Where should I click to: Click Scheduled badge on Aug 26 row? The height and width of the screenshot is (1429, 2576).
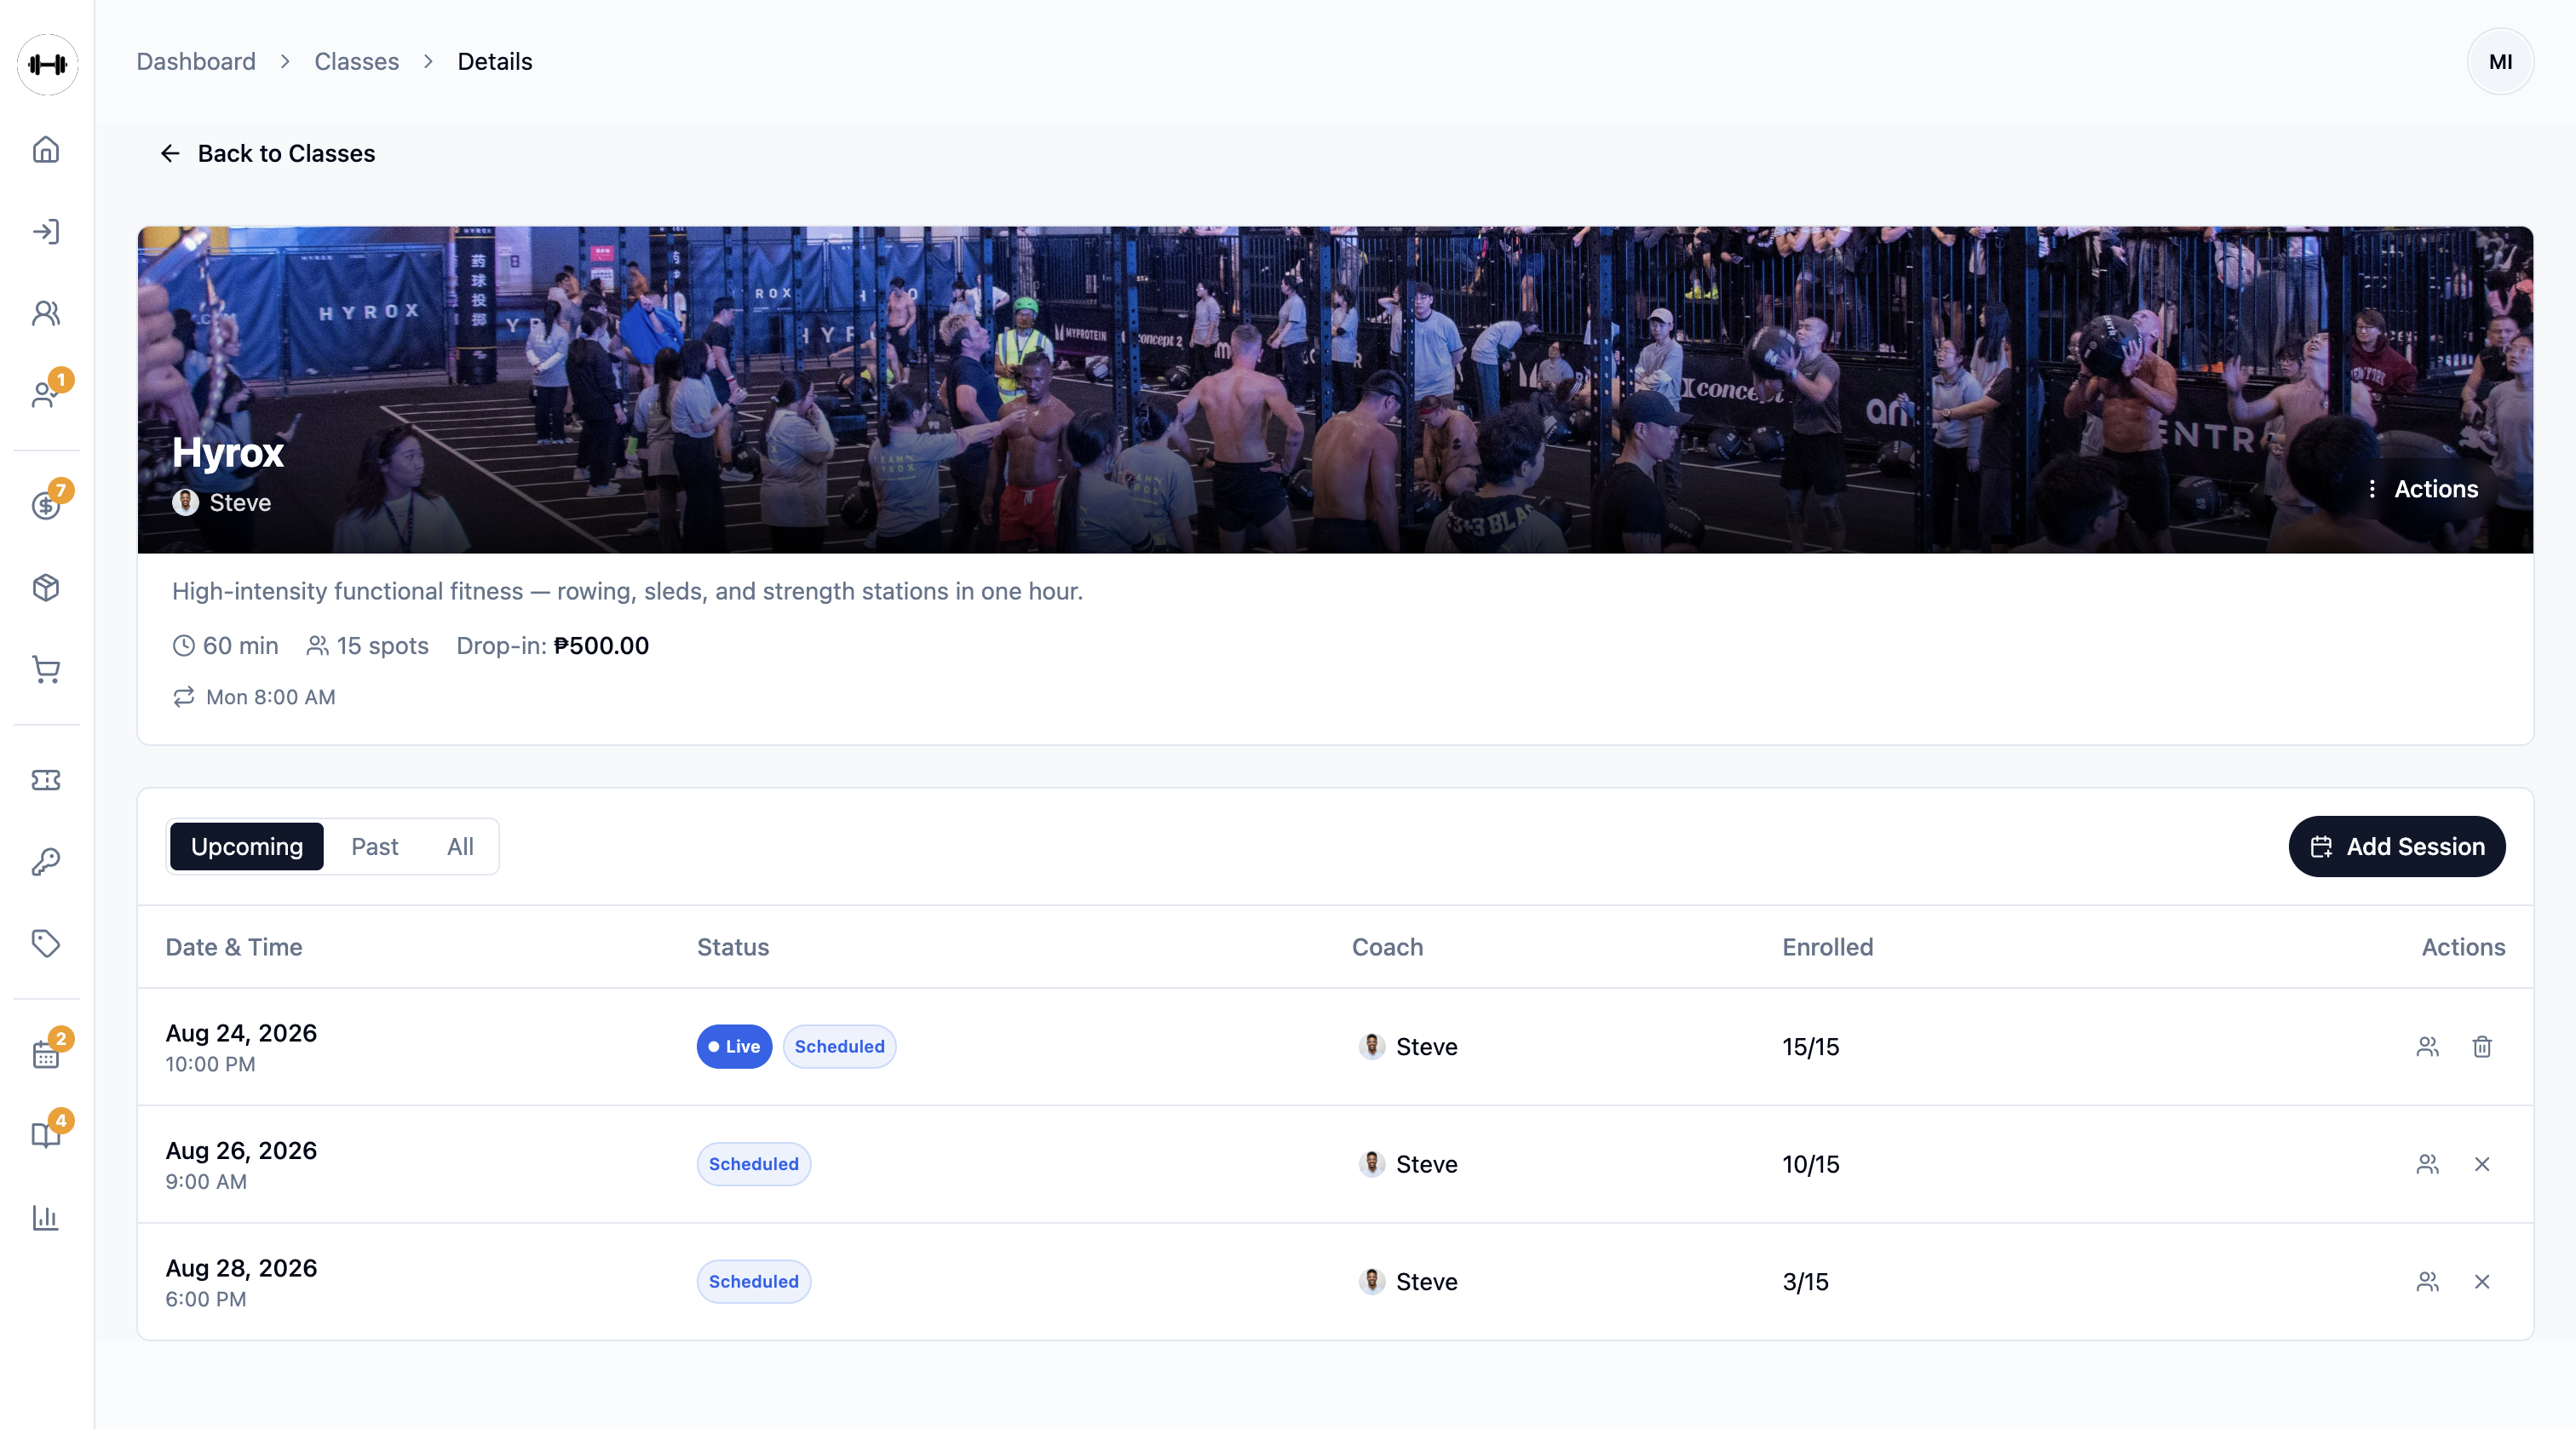753,1164
